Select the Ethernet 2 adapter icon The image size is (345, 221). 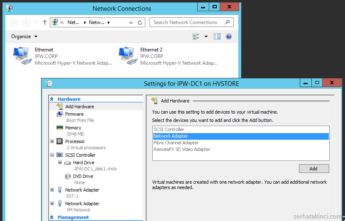tap(127, 56)
